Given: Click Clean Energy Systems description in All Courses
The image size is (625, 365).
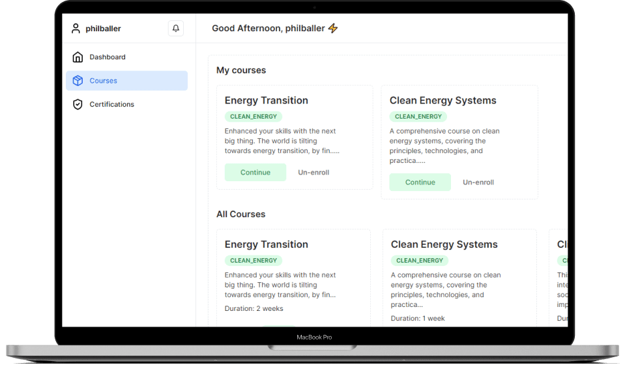Looking at the screenshot, I should [x=446, y=289].
